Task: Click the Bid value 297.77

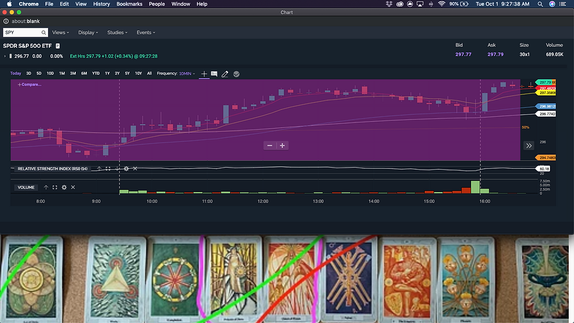Action: tap(463, 55)
